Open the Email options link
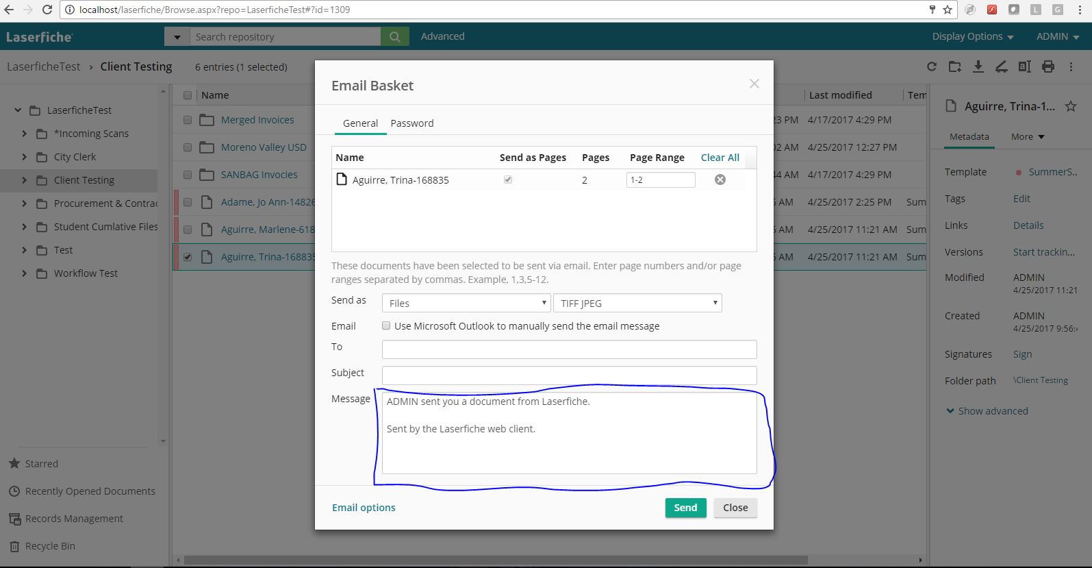This screenshot has width=1092, height=568. tap(364, 508)
